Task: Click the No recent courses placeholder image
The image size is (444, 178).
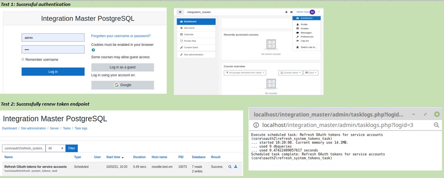Action: [271, 44]
